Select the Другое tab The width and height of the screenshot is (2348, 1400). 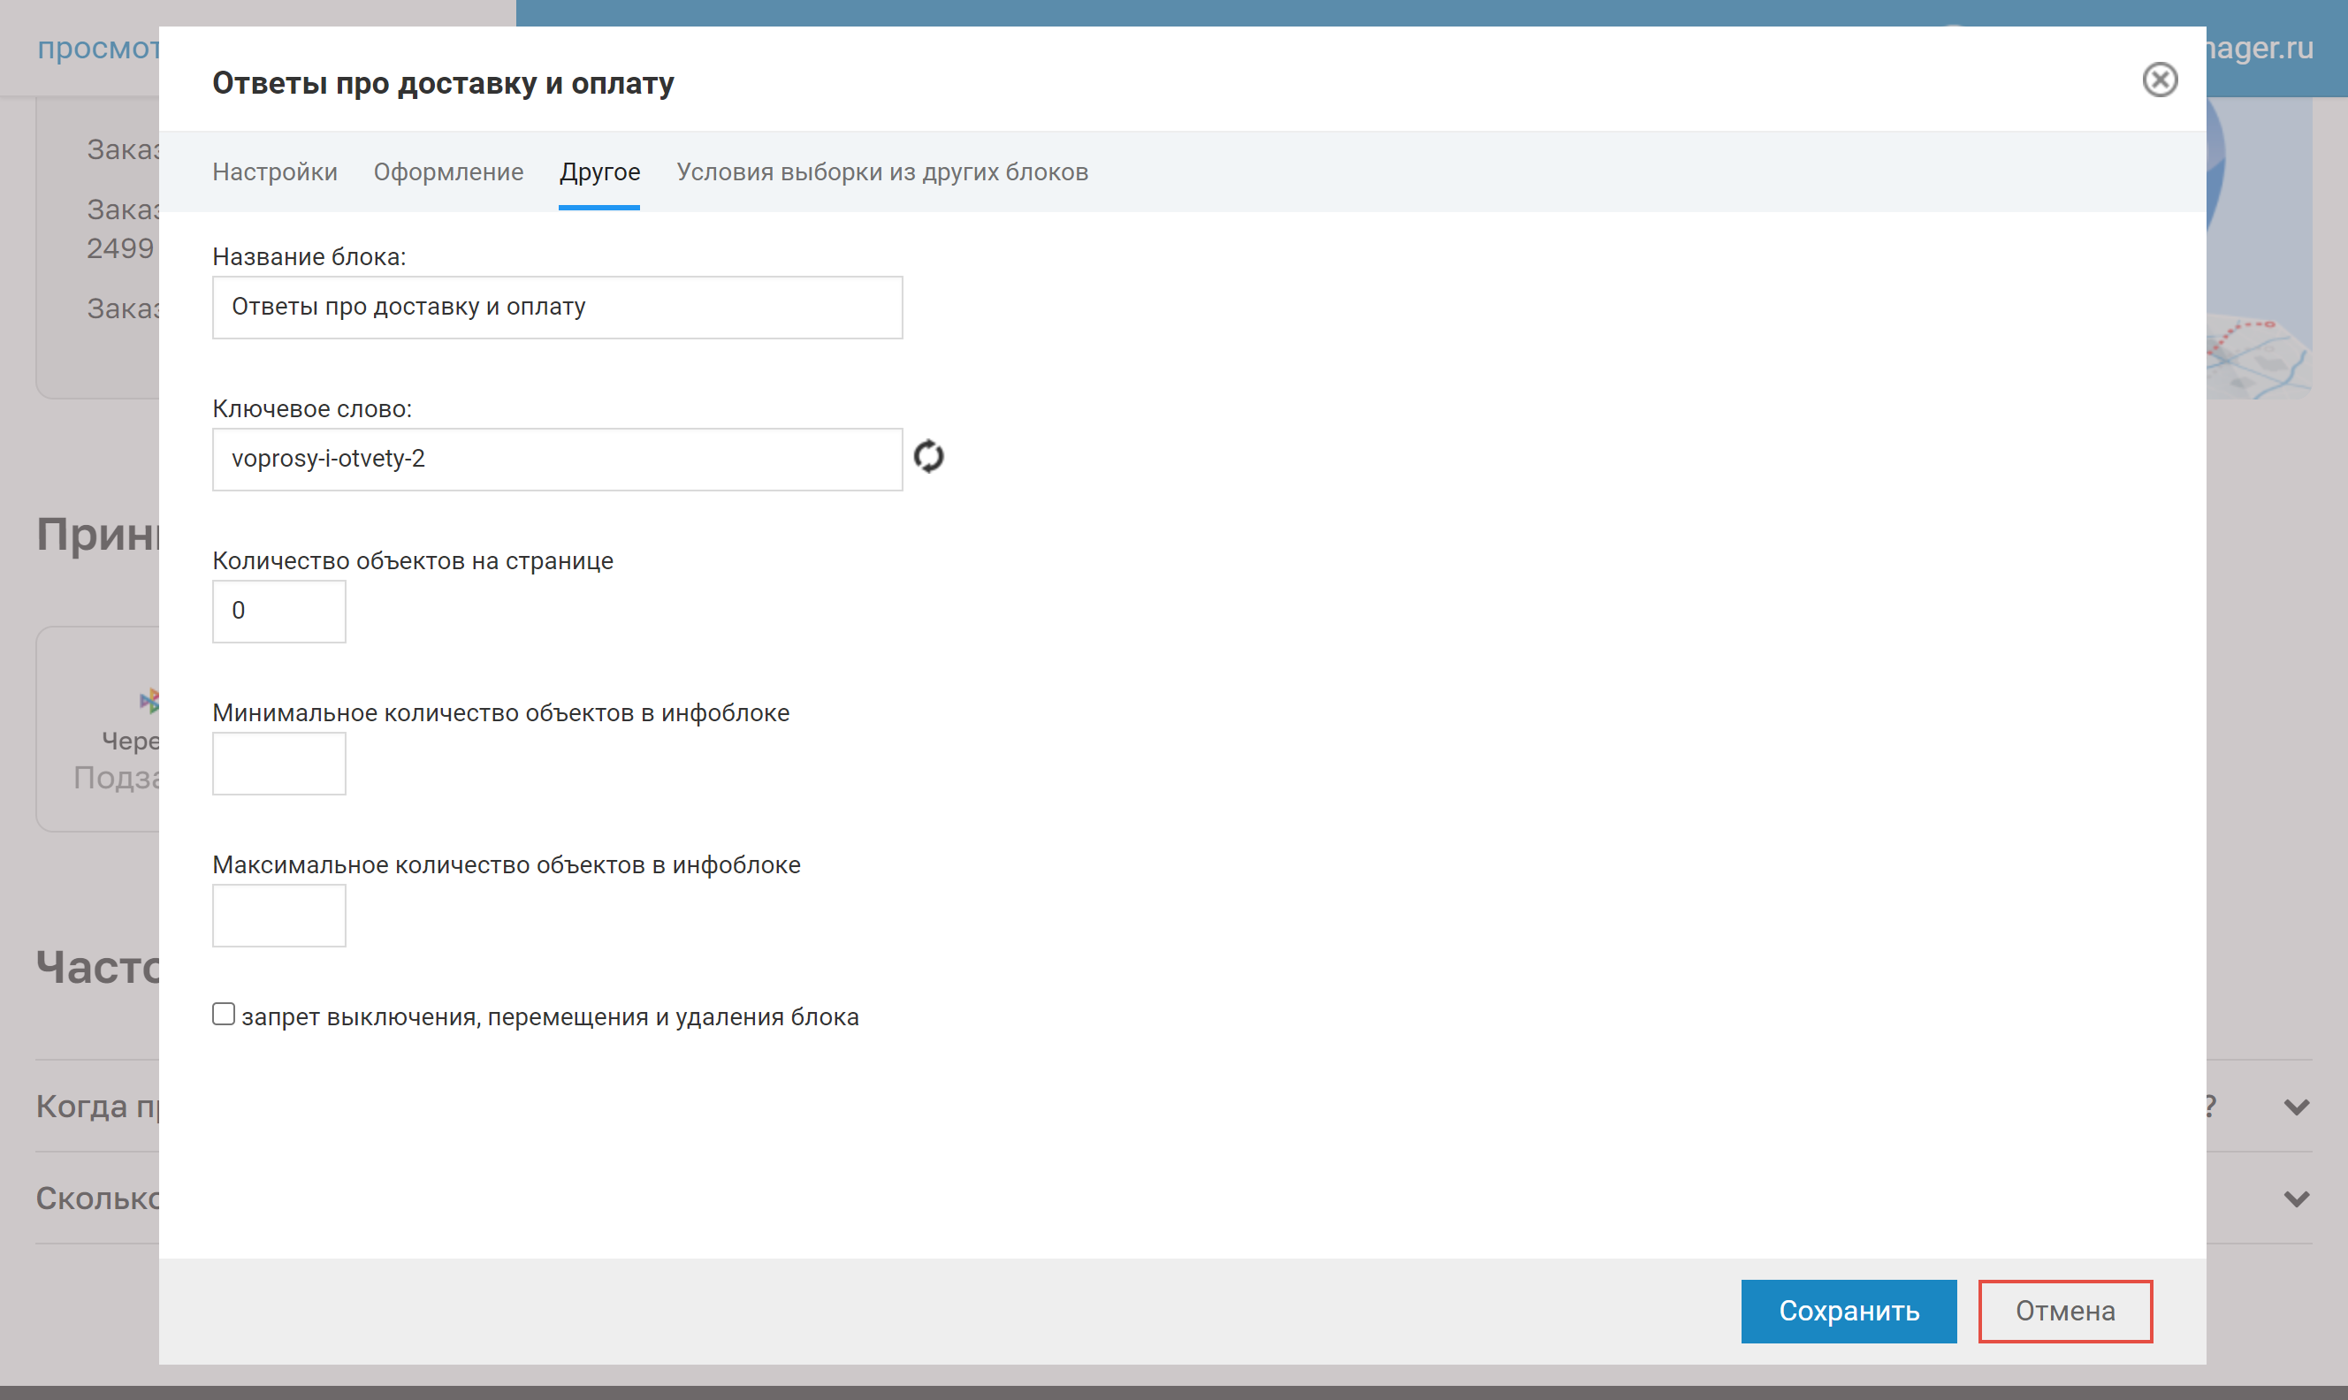[599, 171]
